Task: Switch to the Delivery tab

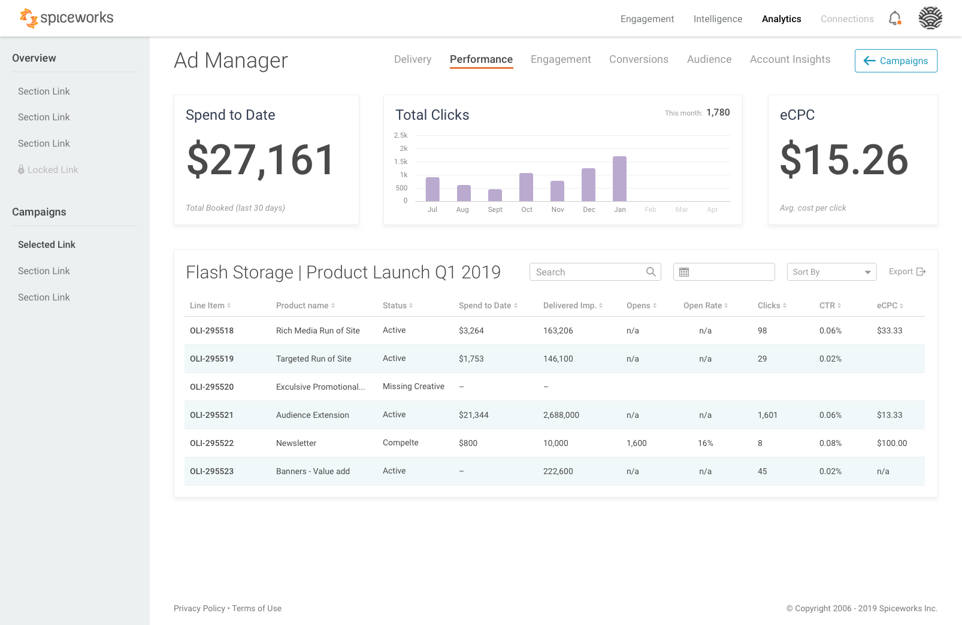Action: (413, 59)
